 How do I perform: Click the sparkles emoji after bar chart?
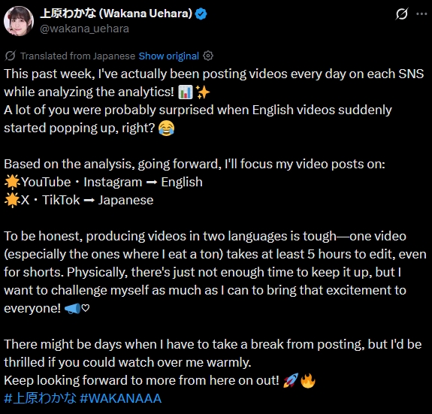[203, 92]
